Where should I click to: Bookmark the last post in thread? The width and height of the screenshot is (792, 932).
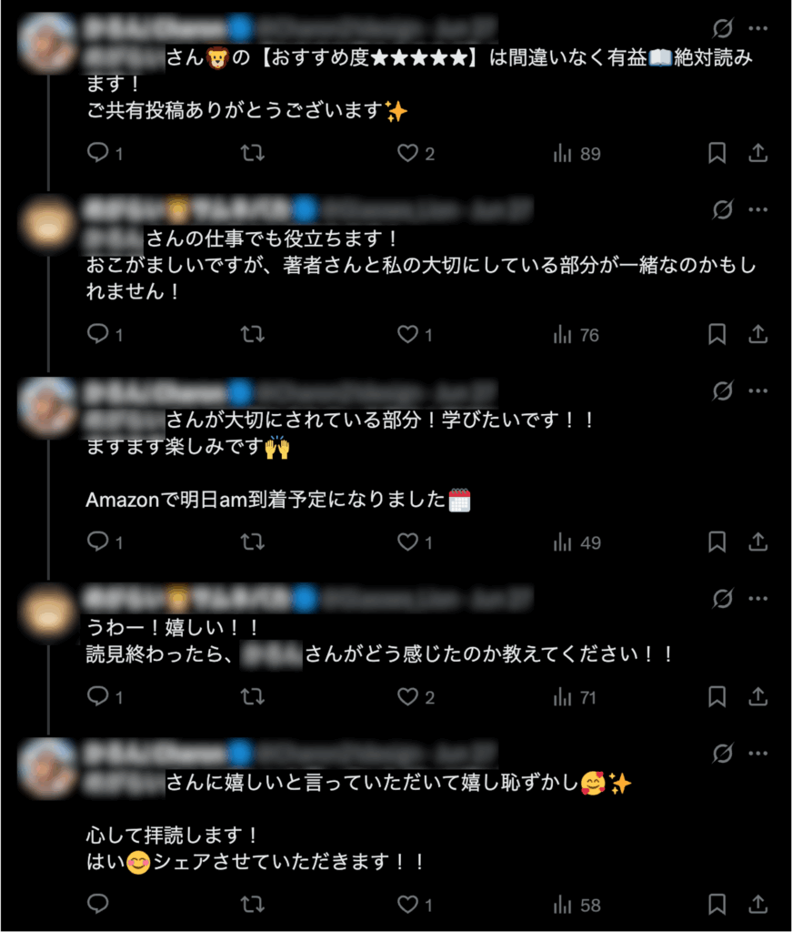coord(717,904)
